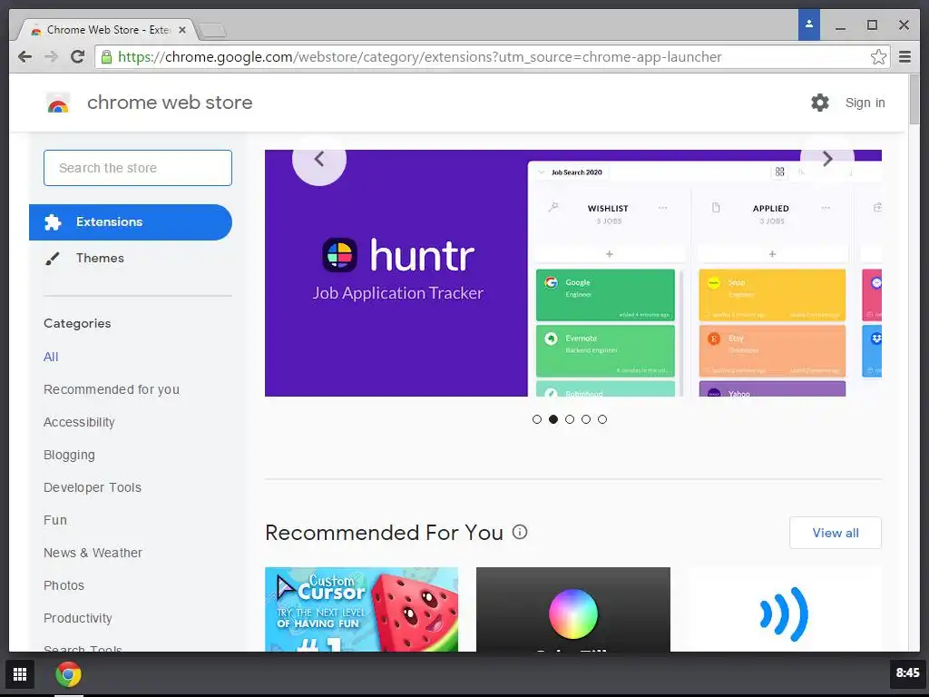This screenshot has height=697, width=929.
Task: Select the fourth carousel dot indicator
Action: (x=586, y=419)
